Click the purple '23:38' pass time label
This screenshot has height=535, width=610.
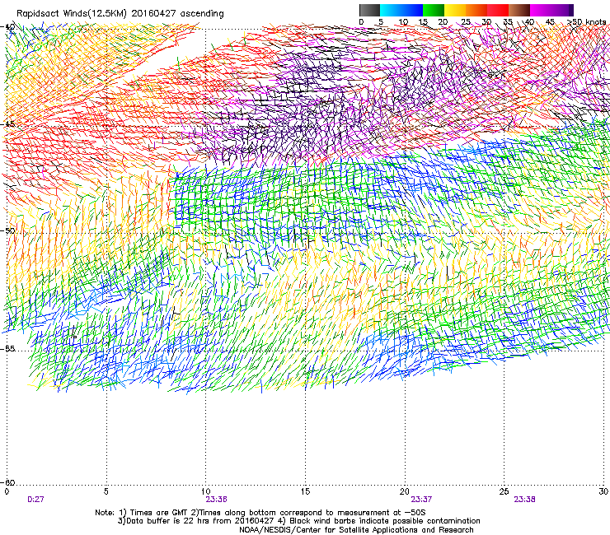[x=524, y=500]
